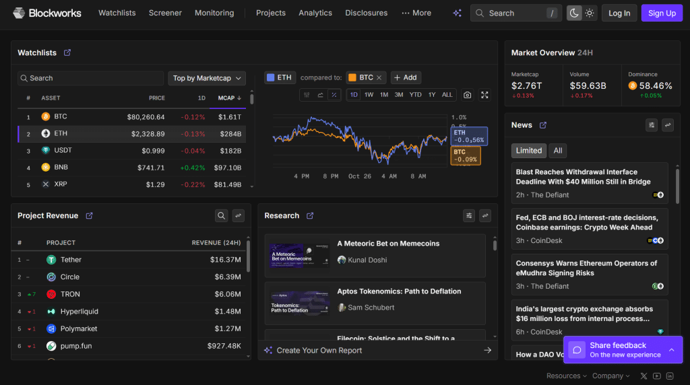Select the ALL chart timeframe
The image size is (690, 385).
pyautogui.click(x=447, y=95)
